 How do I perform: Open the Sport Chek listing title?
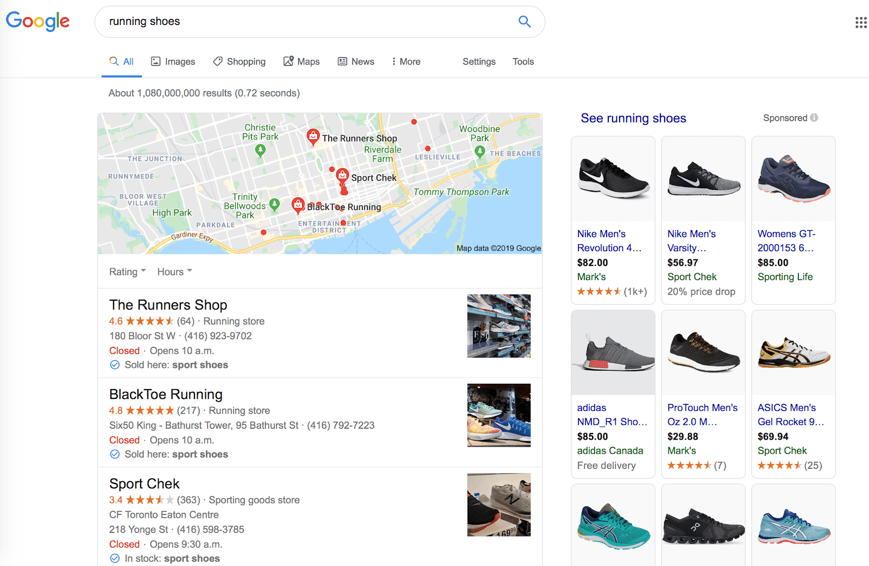(144, 484)
